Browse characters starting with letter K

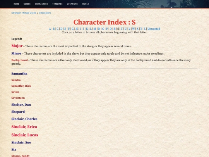pyautogui.click(x=87, y=29)
